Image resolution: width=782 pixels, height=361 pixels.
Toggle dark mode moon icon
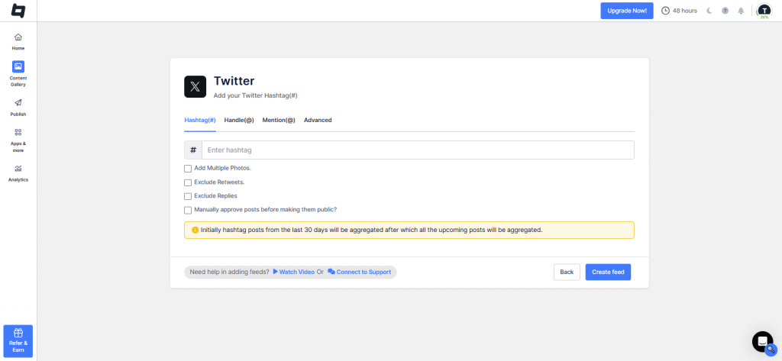709,11
